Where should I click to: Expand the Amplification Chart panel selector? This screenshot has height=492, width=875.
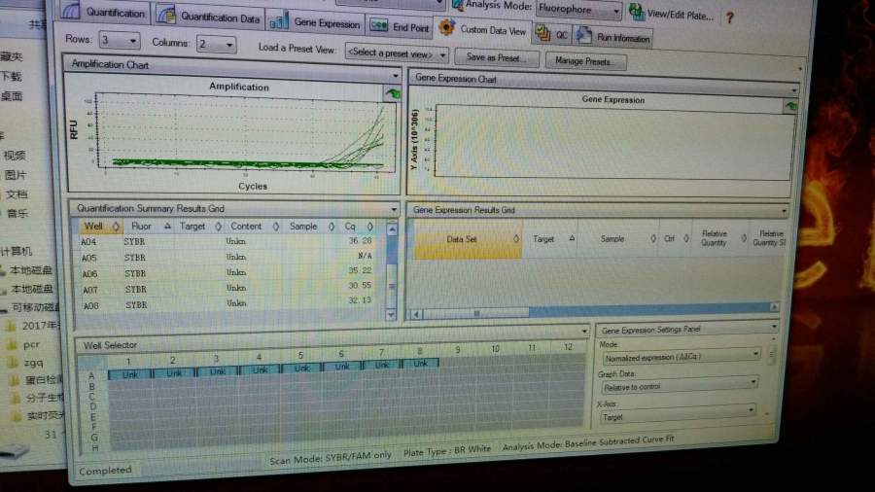tap(396, 76)
